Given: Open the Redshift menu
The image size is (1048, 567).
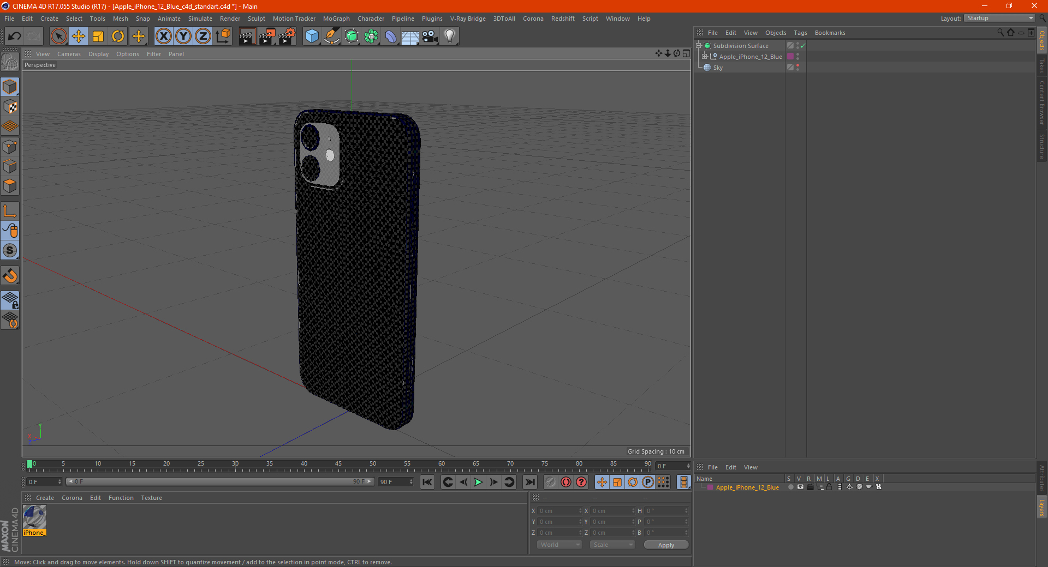Looking at the screenshot, I should coord(563,19).
